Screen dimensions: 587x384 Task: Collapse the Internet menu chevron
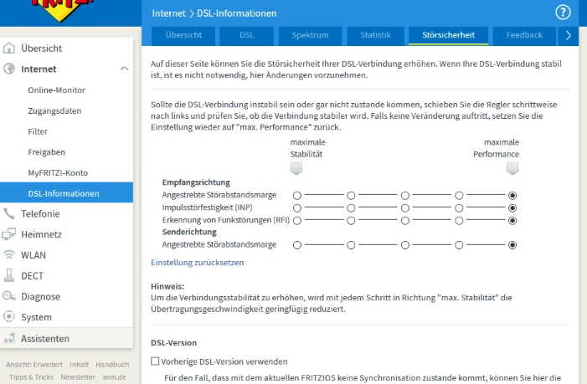[x=124, y=69]
